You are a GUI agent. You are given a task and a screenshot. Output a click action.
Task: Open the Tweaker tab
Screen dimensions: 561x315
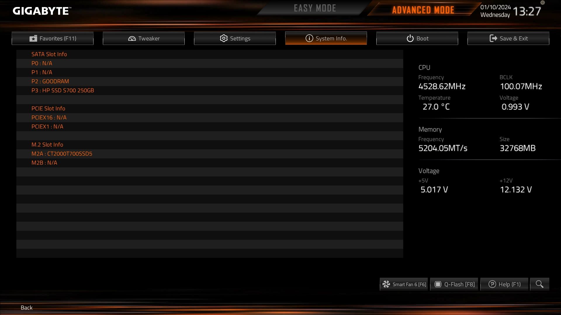(x=143, y=38)
